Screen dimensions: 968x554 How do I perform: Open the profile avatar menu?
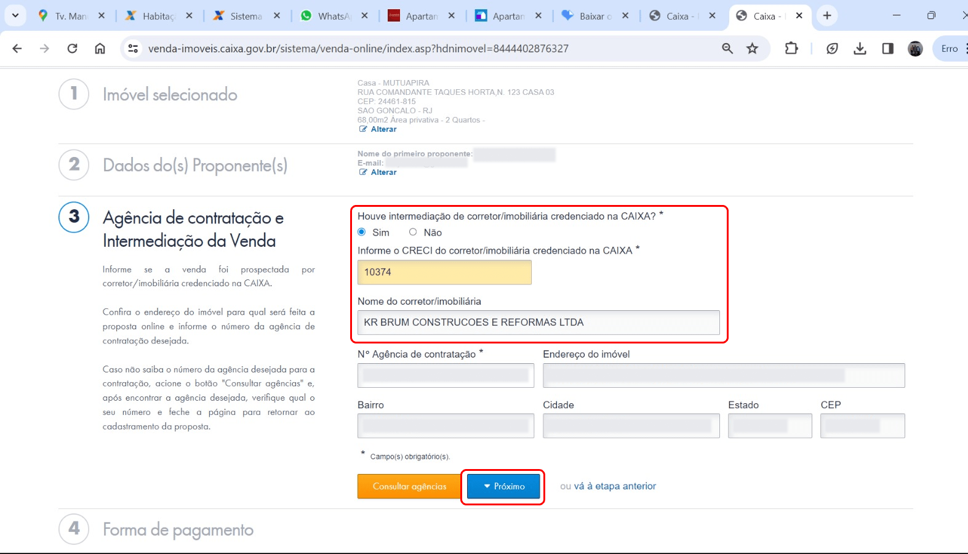coord(915,49)
